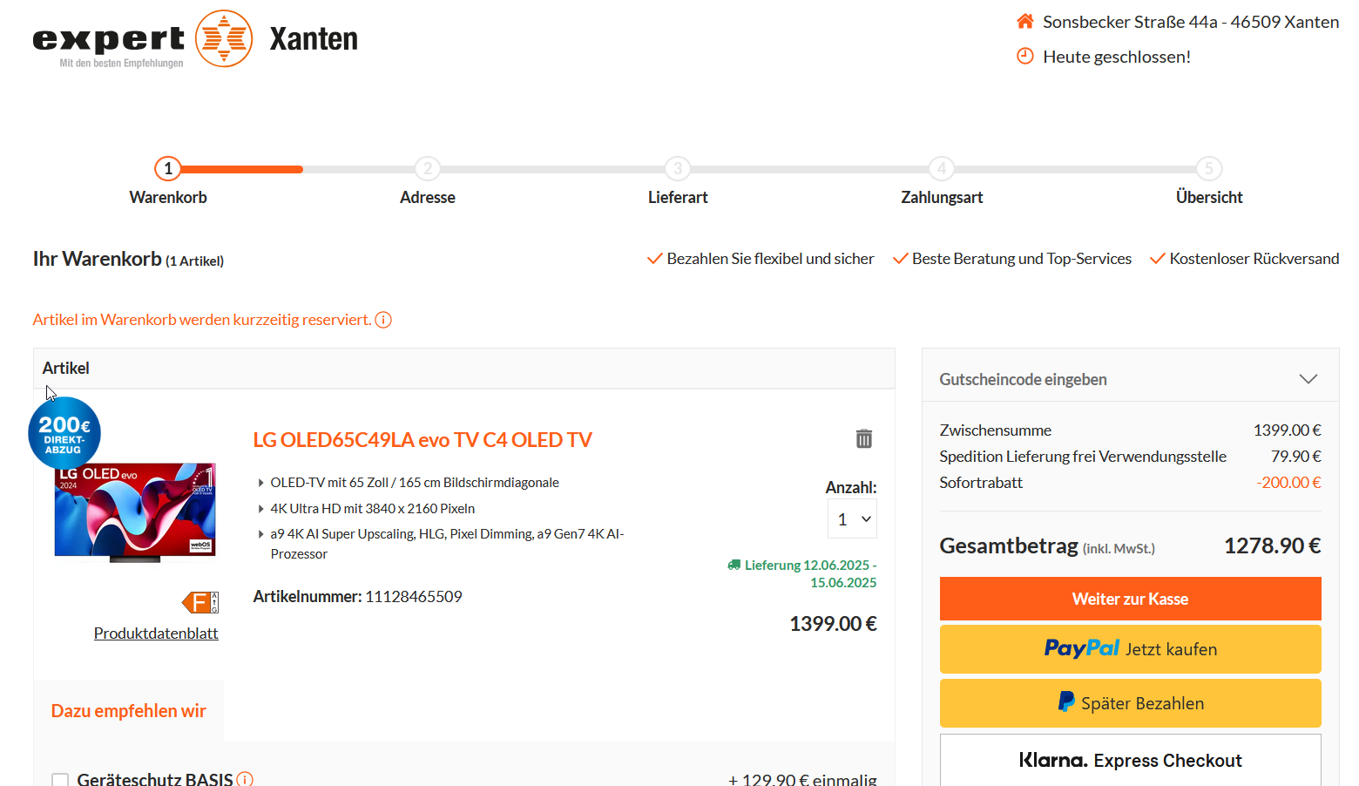The width and height of the screenshot is (1359, 786).
Task: Click the energy label F icon
Action: click(200, 602)
